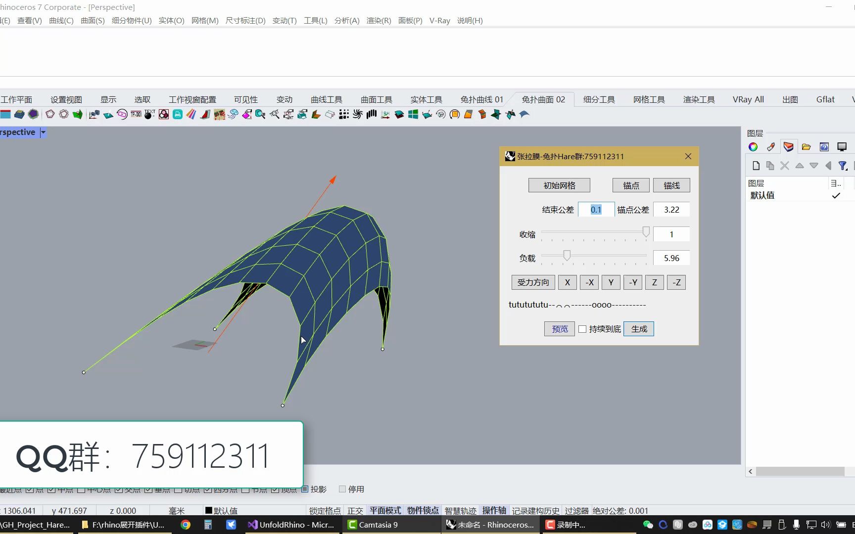The image size is (855, 534).
Task: Click the black spiral swirl toolbar icon
Action: click(x=358, y=114)
